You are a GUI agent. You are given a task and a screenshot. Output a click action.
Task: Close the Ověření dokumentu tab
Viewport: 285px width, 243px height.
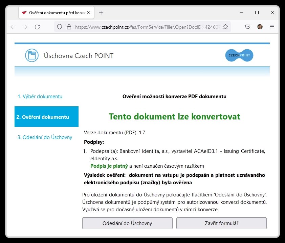(88, 13)
